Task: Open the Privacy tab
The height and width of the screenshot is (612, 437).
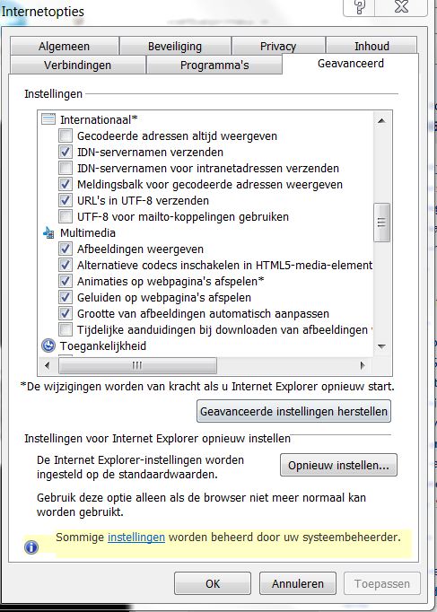Action: click(x=278, y=46)
